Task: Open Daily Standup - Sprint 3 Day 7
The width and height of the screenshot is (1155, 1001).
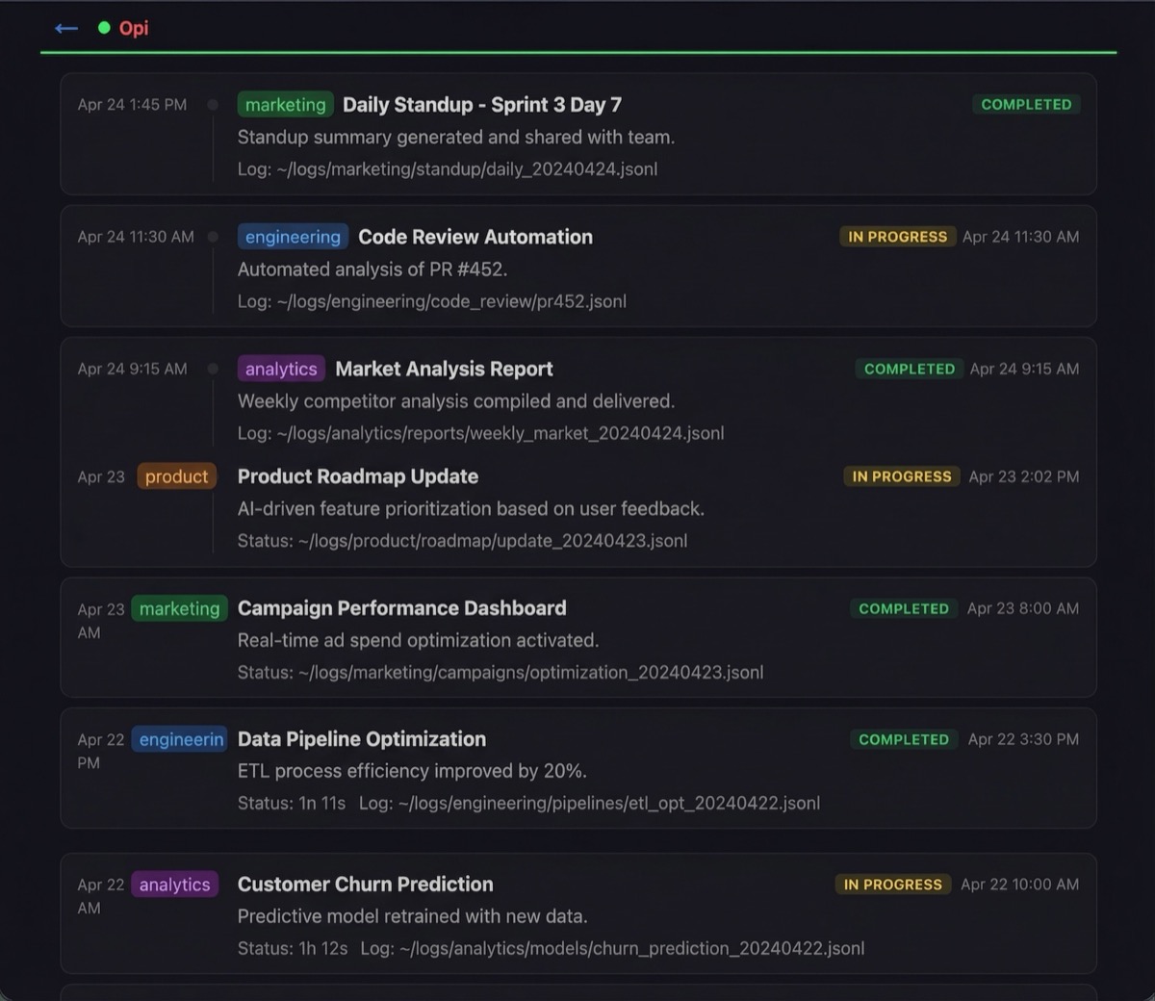Action: pyautogui.click(x=482, y=104)
